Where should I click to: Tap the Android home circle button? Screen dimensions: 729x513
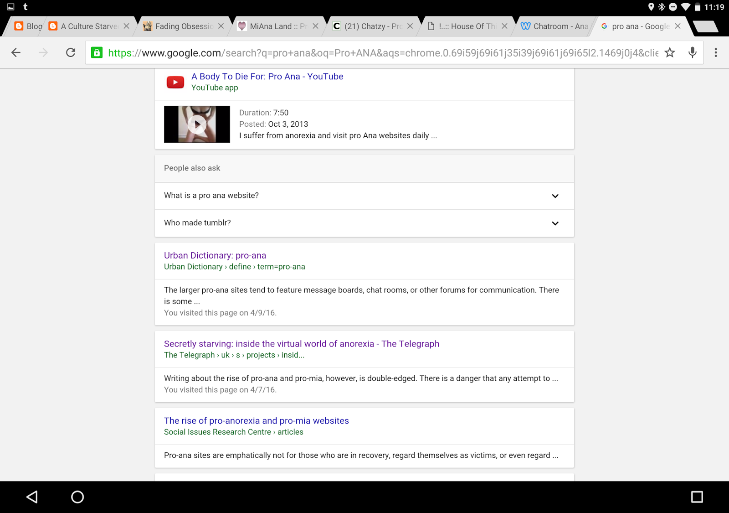click(77, 497)
